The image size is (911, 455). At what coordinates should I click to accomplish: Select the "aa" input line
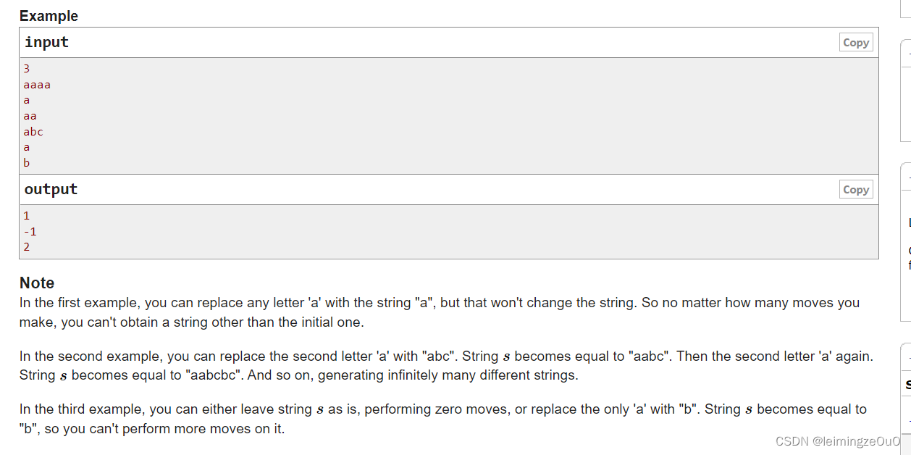pyautogui.click(x=30, y=116)
